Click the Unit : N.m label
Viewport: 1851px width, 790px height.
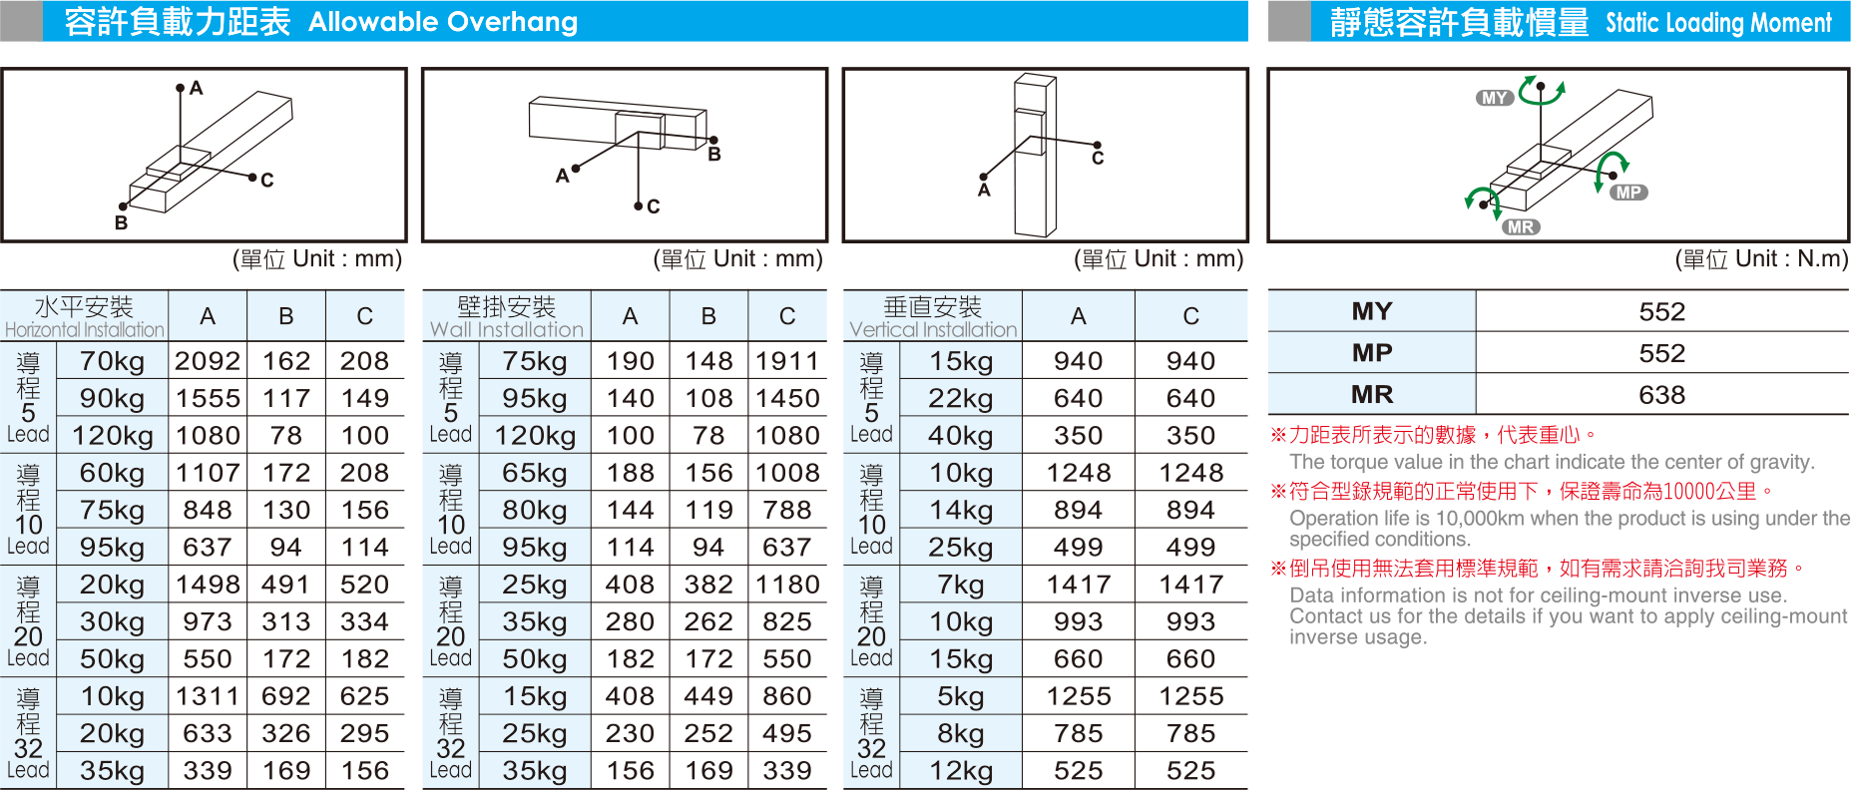click(x=1761, y=259)
